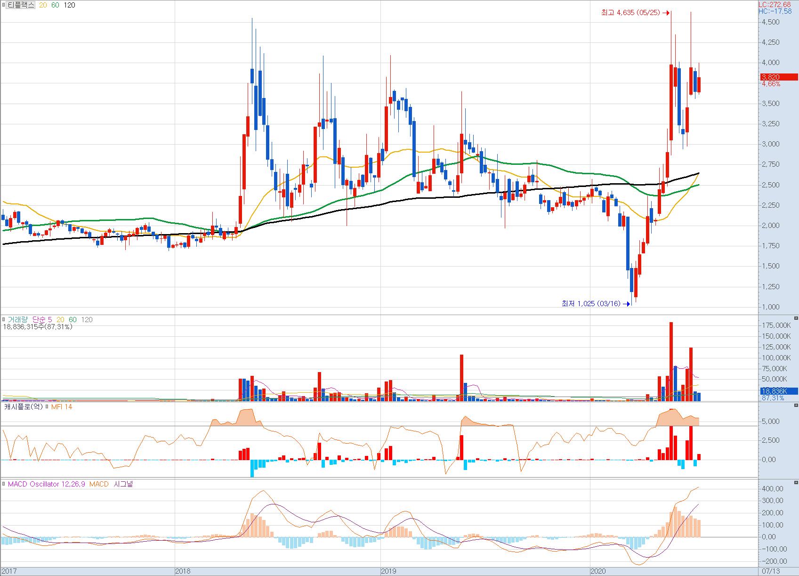Click the 1,000 price axis label
Screen dimensions: 799x576
coord(770,307)
